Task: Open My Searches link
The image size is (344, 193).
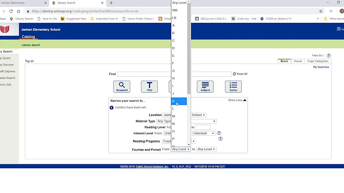Action: tap(321, 67)
